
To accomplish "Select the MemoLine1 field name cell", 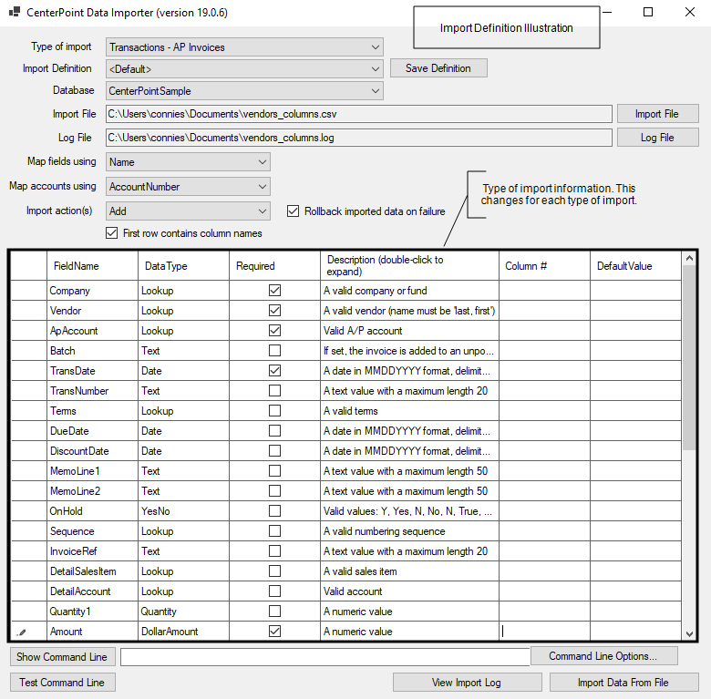I will click(92, 470).
